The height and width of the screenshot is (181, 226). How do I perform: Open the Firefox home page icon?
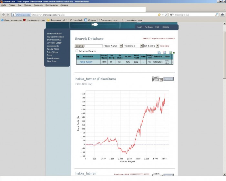[222, 15]
